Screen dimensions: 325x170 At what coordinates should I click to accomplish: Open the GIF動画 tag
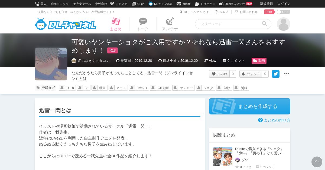click(x=163, y=88)
